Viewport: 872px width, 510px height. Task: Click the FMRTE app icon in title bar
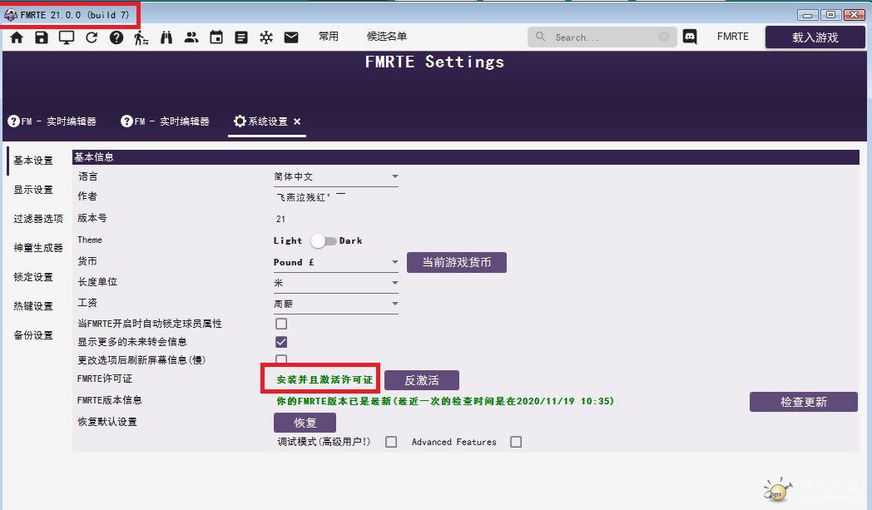pyautogui.click(x=11, y=15)
